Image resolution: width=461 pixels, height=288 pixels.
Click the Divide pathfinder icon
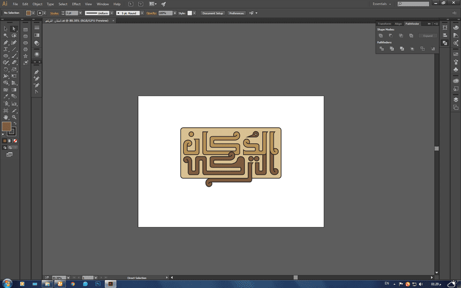pos(381,49)
